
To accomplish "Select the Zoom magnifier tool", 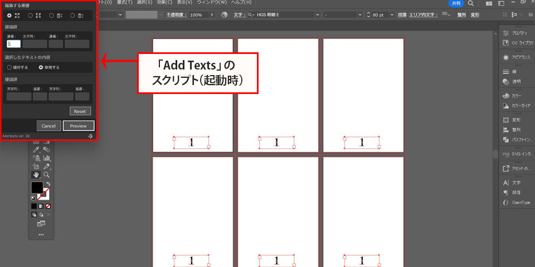I will pyautogui.click(x=47, y=175).
